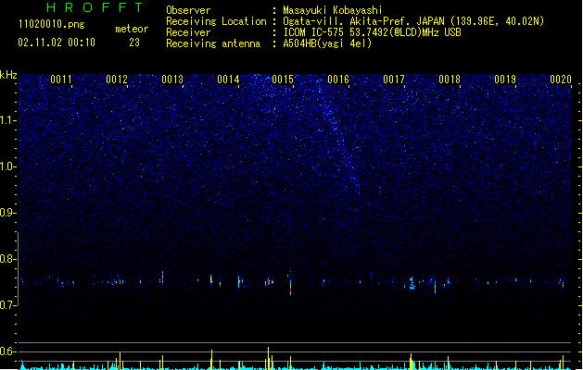Click the kHz axis unit label
The height and width of the screenshot is (370, 583).
(x=8, y=75)
